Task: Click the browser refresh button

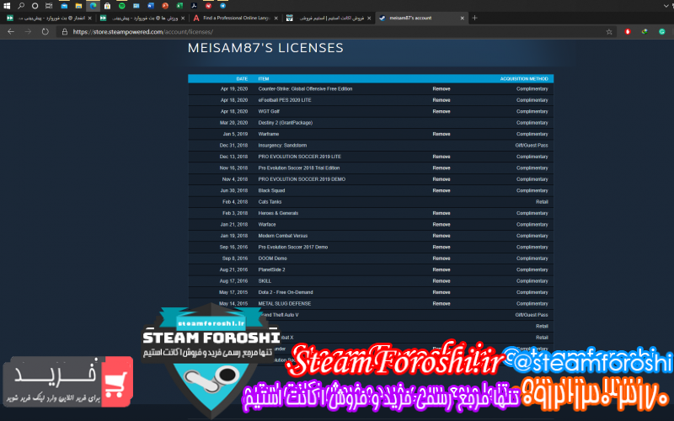Action: click(45, 31)
